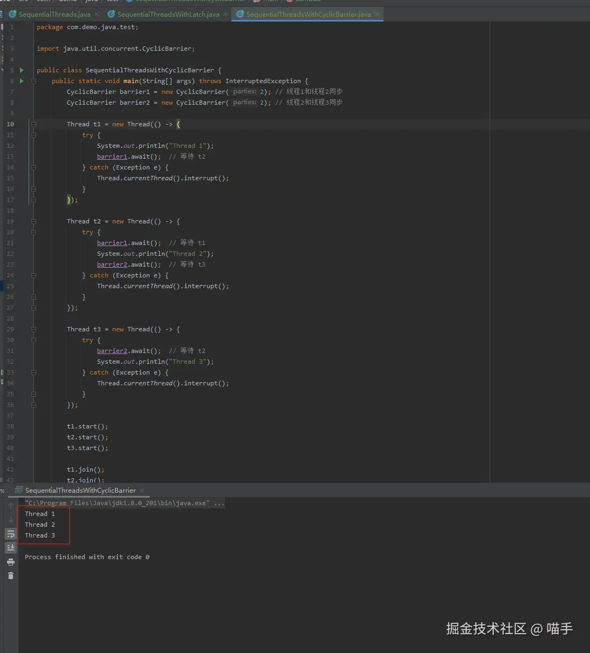Click println "Thread 2" statement
Screen dimensions: 590x653
(155, 254)
